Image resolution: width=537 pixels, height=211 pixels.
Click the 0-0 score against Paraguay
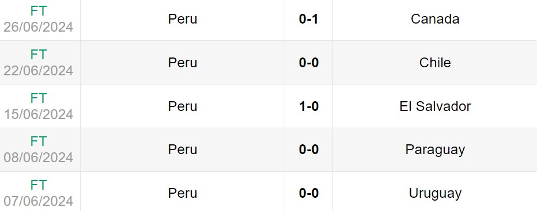click(x=309, y=150)
